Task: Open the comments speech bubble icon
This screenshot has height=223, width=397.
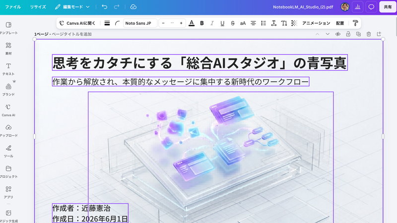Action: point(371,7)
